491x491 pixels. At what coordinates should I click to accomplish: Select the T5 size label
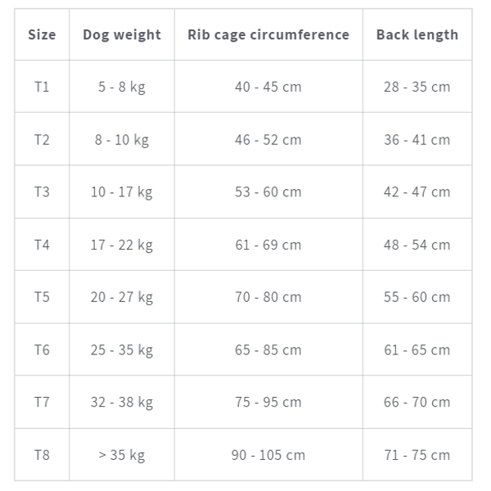pyautogui.click(x=42, y=297)
